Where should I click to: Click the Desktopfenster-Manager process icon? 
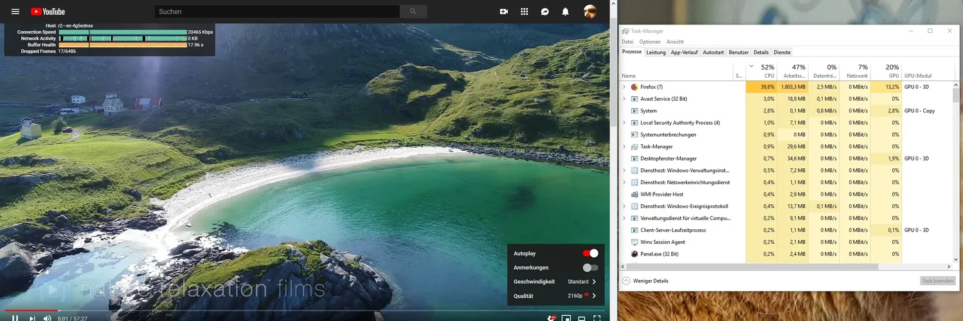(634, 159)
